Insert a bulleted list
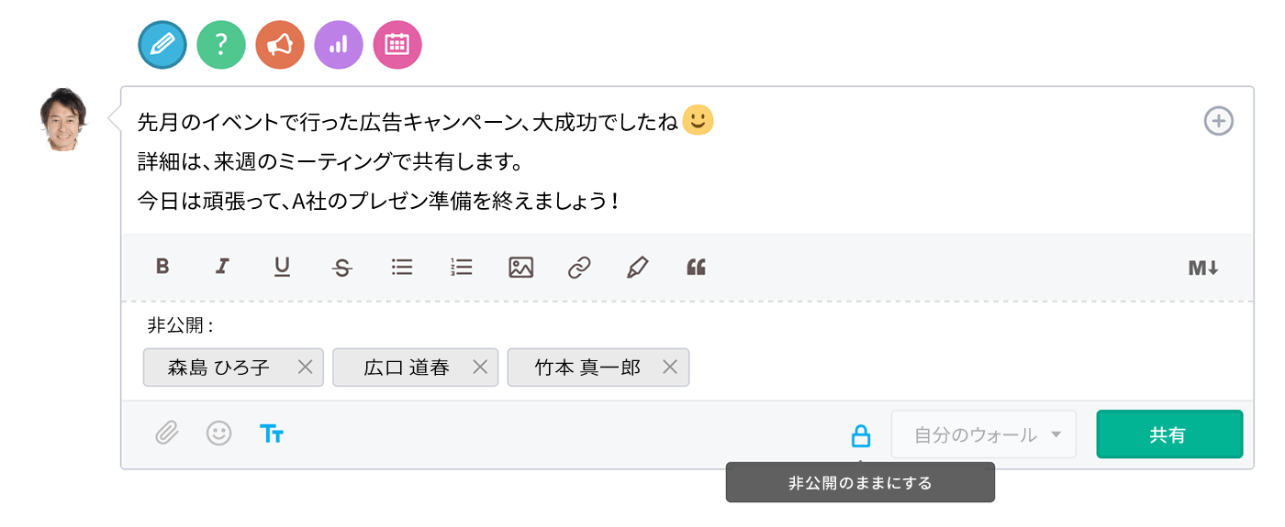The width and height of the screenshot is (1285, 527). pos(402,267)
